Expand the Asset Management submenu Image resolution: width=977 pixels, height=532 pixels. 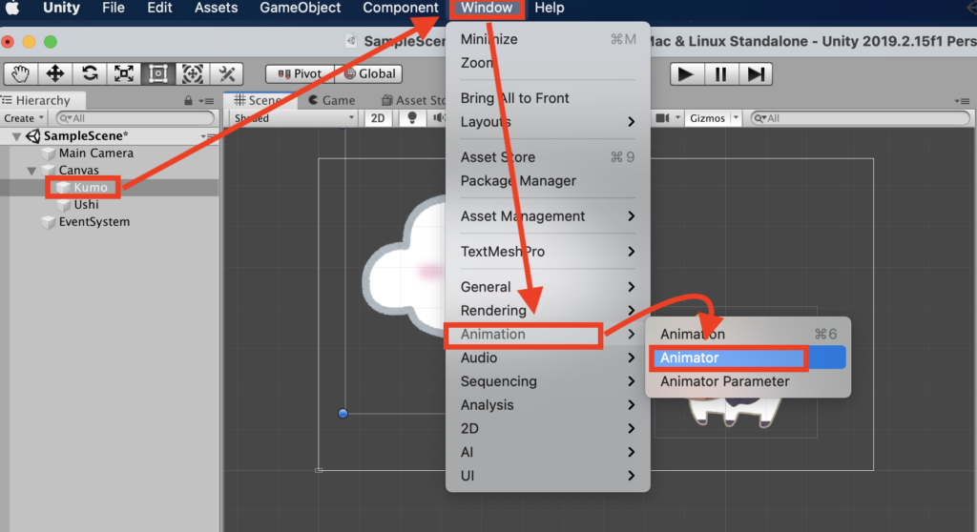tap(548, 216)
